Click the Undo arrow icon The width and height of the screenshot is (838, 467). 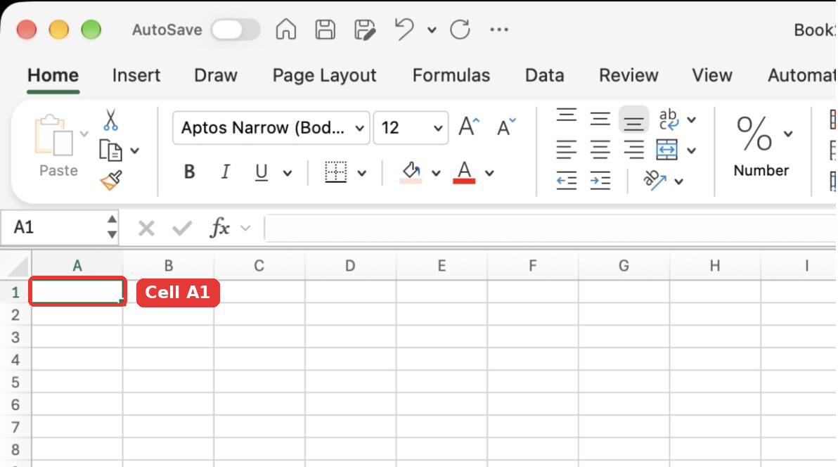404,29
